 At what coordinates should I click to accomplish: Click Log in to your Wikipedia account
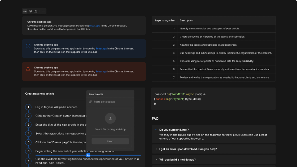coord(57,107)
